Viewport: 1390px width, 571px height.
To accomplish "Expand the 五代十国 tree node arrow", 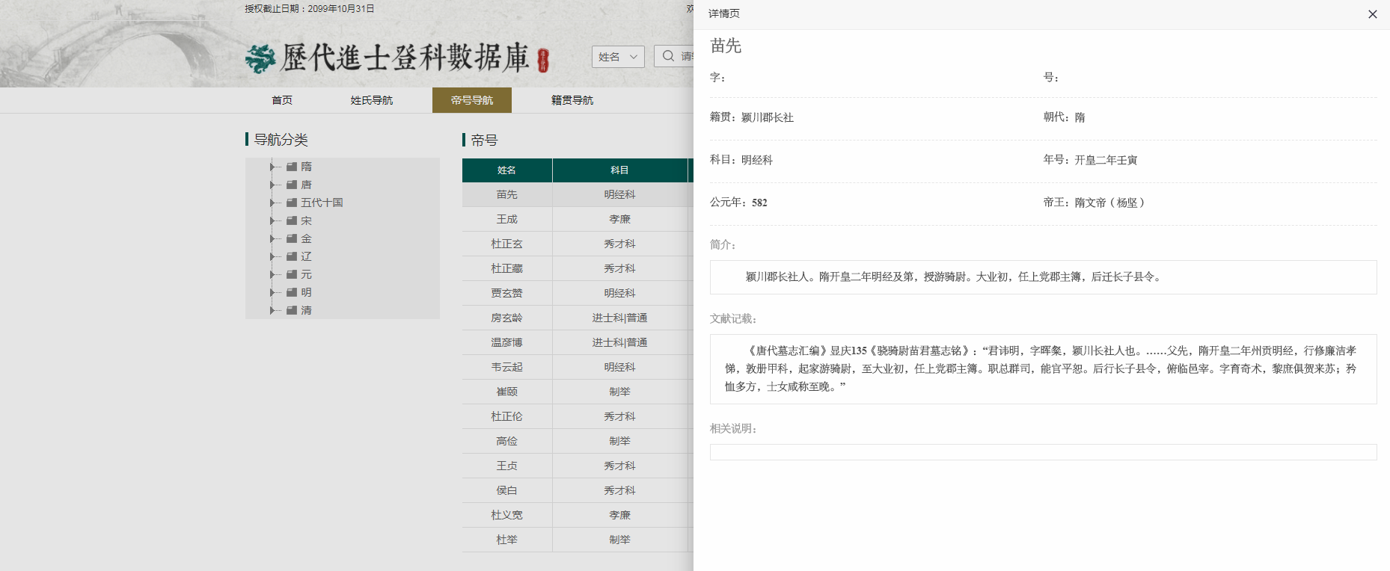I will click(x=273, y=203).
